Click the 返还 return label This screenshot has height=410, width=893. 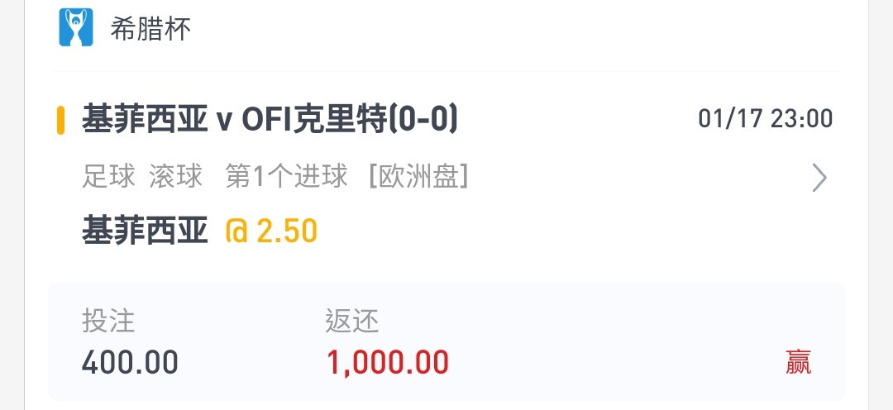tap(352, 321)
